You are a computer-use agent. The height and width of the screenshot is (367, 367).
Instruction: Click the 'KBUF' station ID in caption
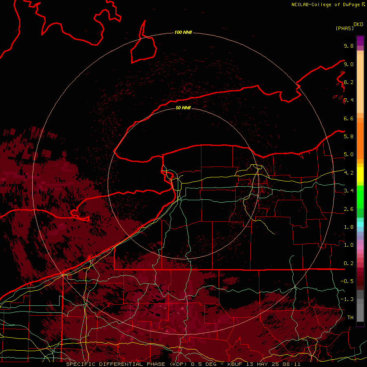click(x=236, y=364)
